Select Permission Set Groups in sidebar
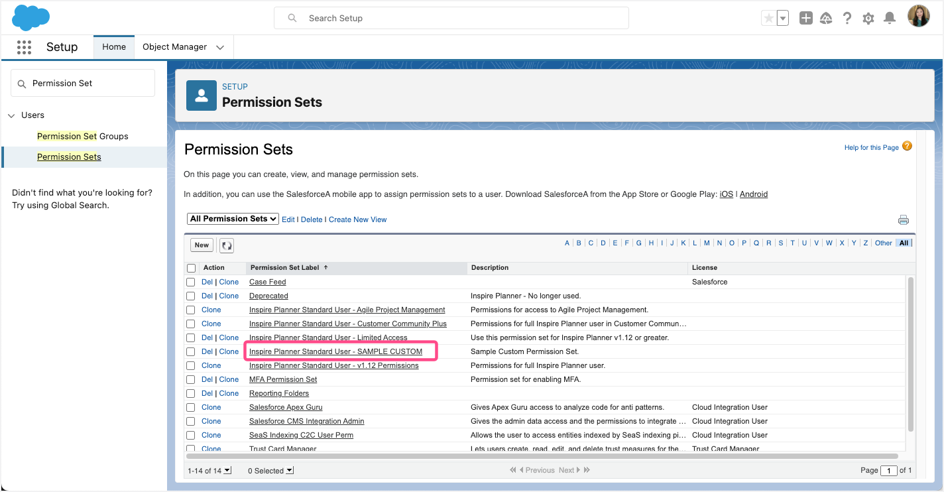 (x=83, y=136)
